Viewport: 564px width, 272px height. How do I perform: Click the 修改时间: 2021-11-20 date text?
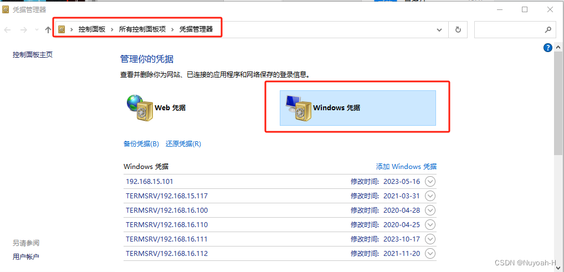(385, 254)
